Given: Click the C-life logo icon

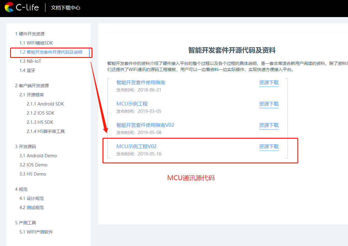Looking at the screenshot, I should click(x=9, y=7).
